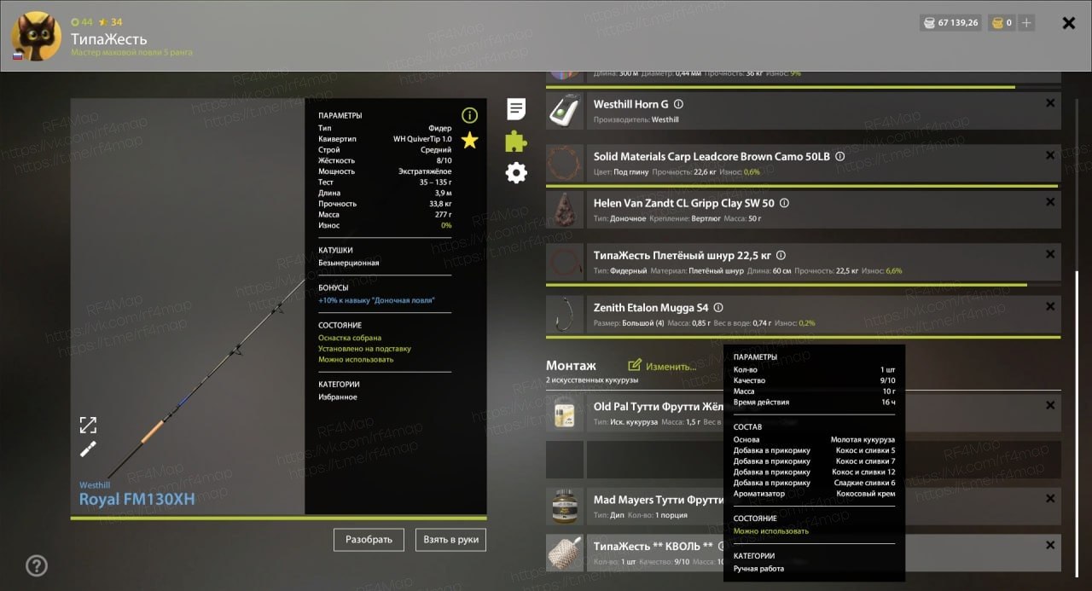1092x591 pixels.
Task: Click the Разобрать button
Action: coord(369,539)
